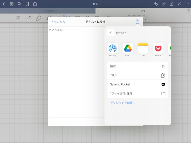Screen dimensions: 191x143
Task: Tap the text preview thumbnail in share sheet
Action: click(111, 33)
